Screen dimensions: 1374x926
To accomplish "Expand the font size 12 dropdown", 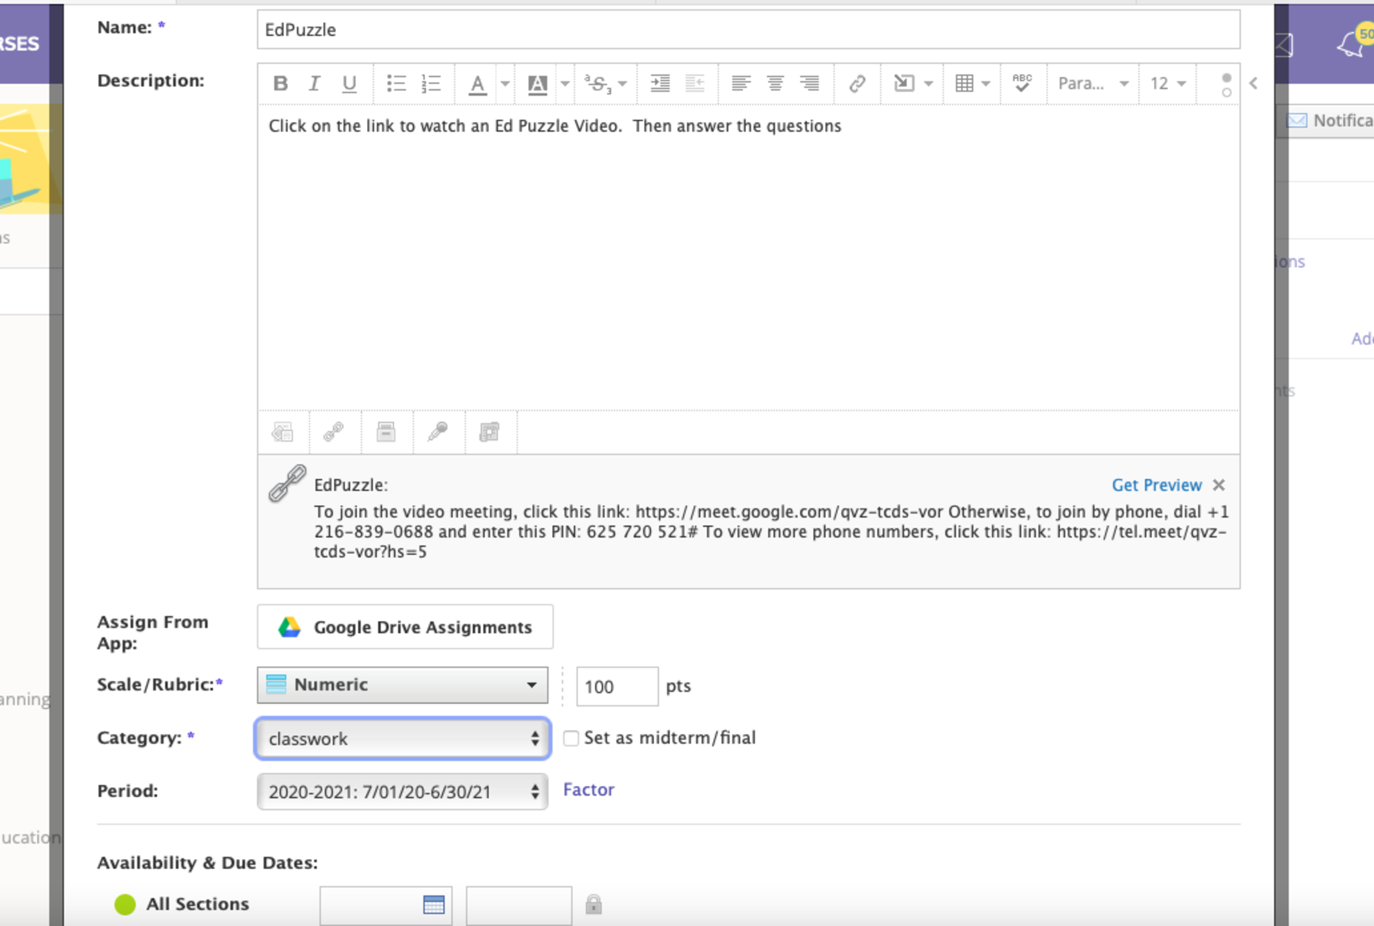I will coord(1168,84).
